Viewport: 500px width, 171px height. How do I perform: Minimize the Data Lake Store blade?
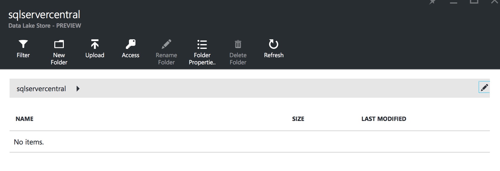tap(453, 2)
